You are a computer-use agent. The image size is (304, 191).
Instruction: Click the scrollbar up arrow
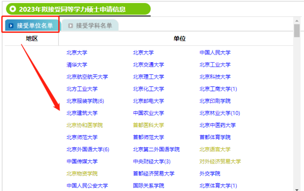point(297,21)
